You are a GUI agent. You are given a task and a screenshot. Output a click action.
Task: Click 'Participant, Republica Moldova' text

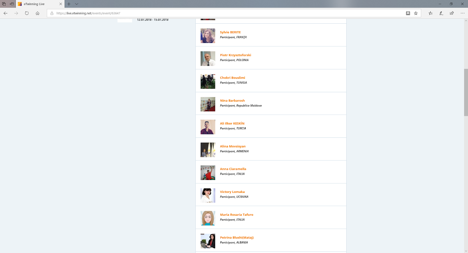[x=241, y=106]
